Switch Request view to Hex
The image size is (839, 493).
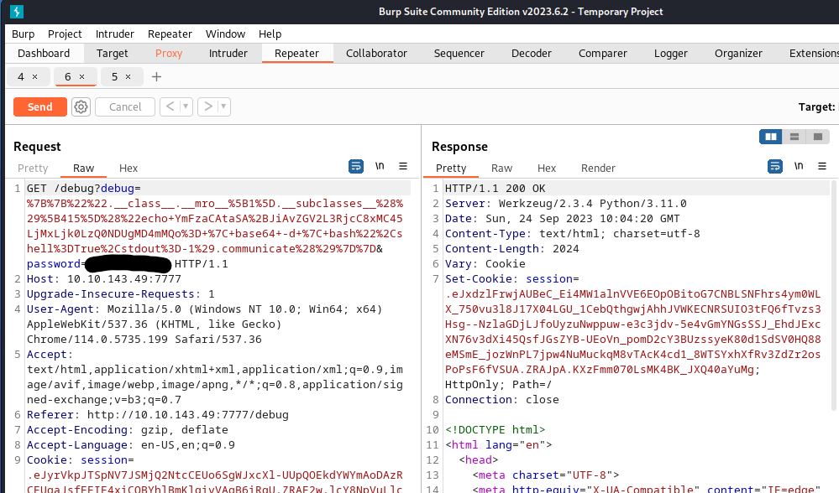pos(128,169)
